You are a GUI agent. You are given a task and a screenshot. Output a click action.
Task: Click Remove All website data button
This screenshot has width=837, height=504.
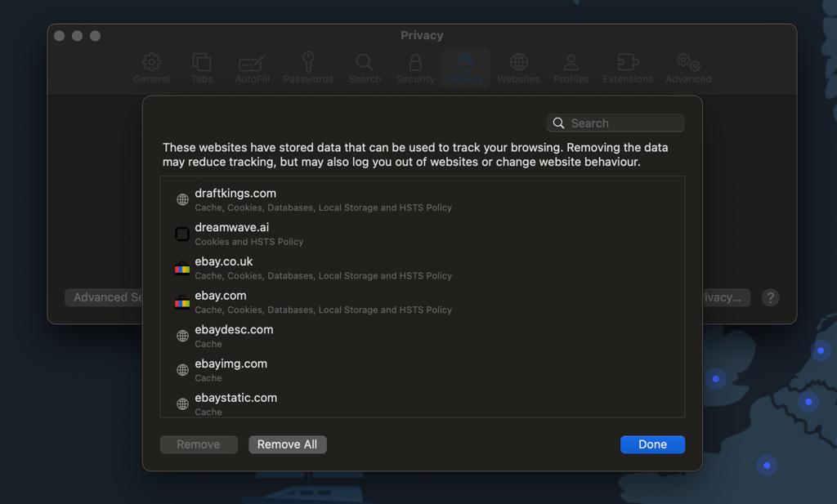pyautogui.click(x=287, y=445)
